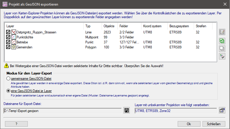Click the 2/2 Felder cell
Image resolution: width=230 pixels, height=129 pixels.
127,32
